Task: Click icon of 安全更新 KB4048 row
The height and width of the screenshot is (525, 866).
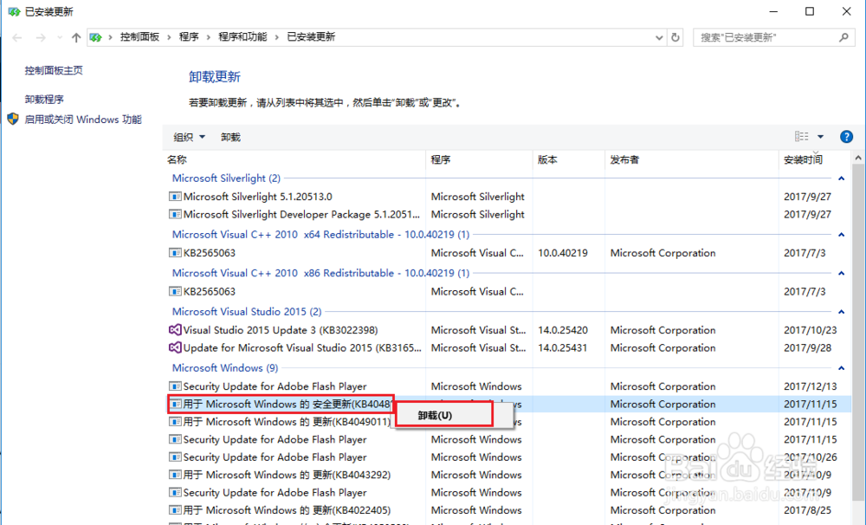Action: pyautogui.click(x=175, y=404)
